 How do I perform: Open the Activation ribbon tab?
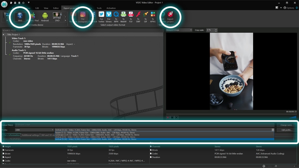pos(111,8)
